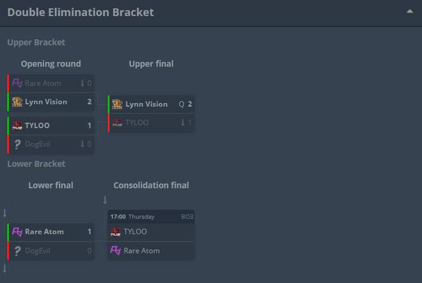Viewport: 422px width, 283px height.
Task: Click down arrow above Rare Atom lower final
Action: point(4,213)
